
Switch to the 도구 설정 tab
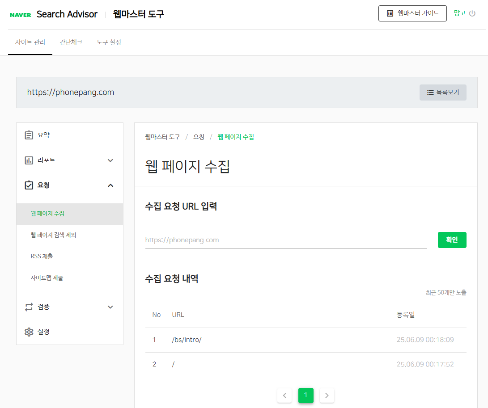(x=109, y=42)
